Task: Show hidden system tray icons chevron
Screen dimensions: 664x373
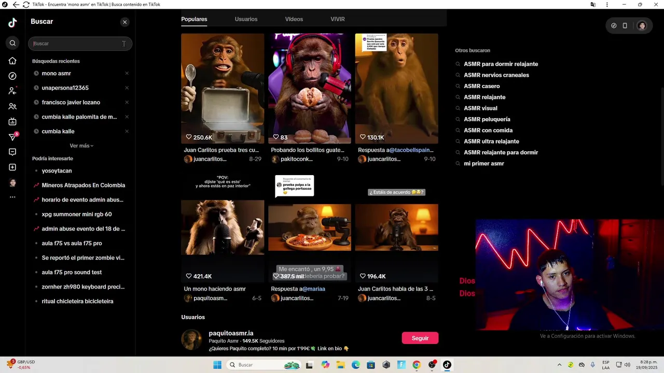Action: click(x=559, y=365)
